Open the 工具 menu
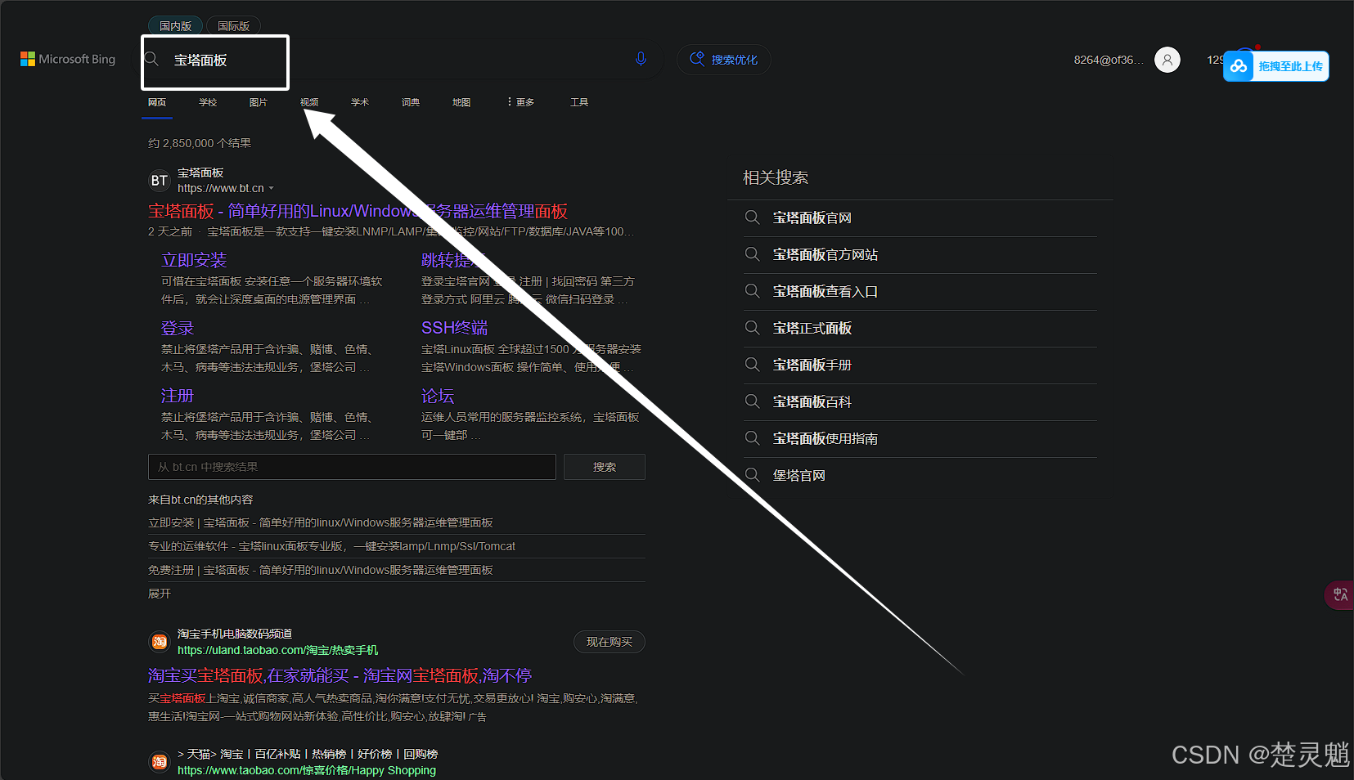1354x780 pixels. [579, 102]
